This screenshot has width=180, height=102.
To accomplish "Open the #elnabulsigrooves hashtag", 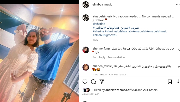I will (105, 35).
